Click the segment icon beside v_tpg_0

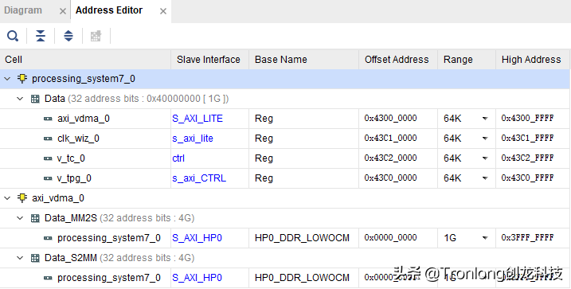pyautogui.click(x=48, y=178)
